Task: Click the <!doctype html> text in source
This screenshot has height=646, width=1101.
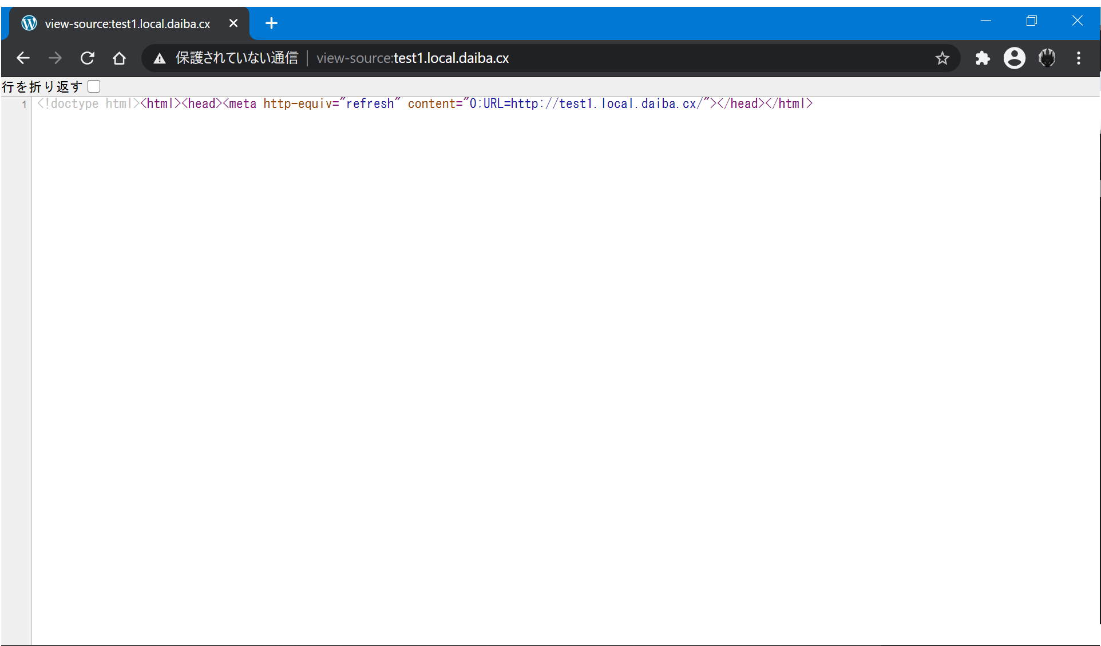Action: coord(89,103)
